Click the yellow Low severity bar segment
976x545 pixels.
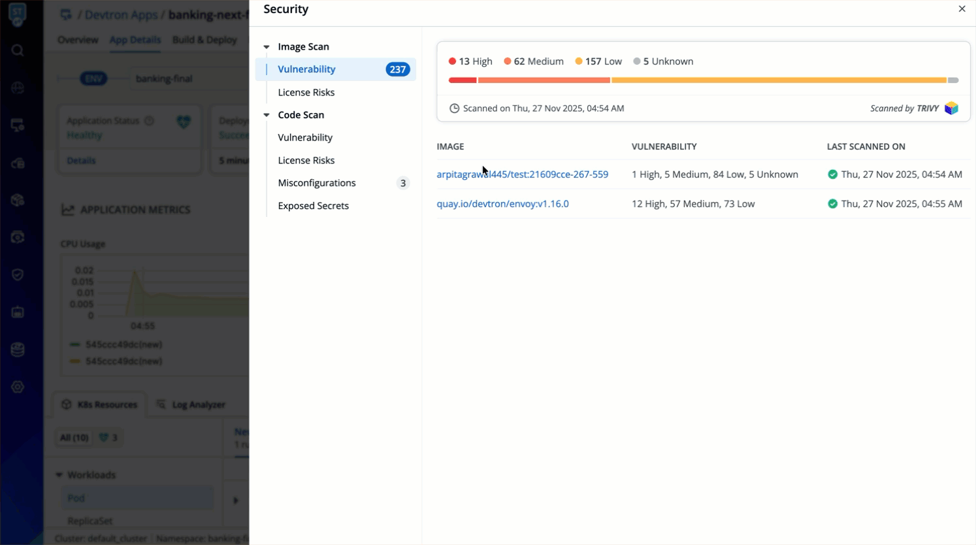778,80
